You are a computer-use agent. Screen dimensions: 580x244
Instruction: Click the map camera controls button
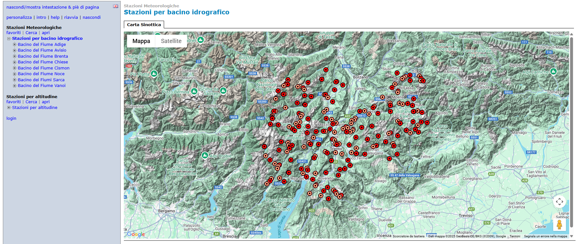(559, 202)
